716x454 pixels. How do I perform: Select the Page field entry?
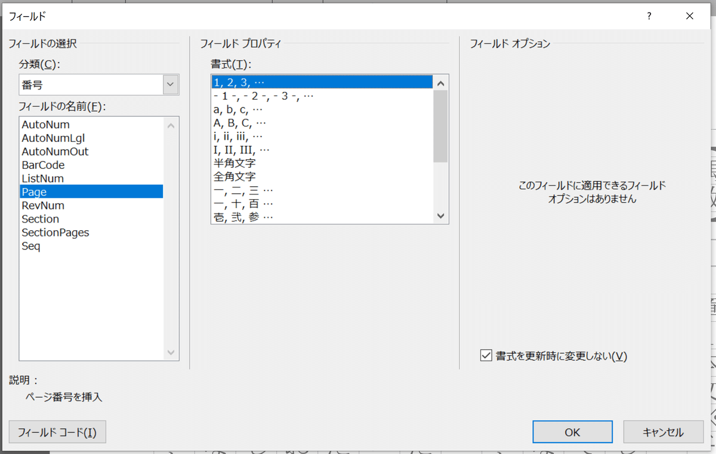(91, 192)
